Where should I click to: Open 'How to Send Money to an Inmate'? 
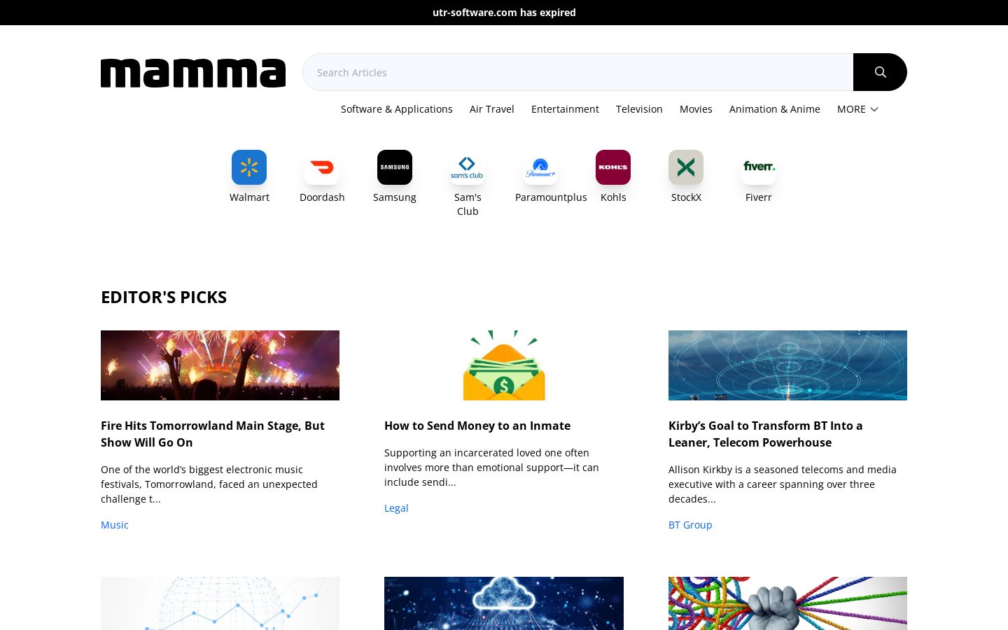click(x=477, y=426)
